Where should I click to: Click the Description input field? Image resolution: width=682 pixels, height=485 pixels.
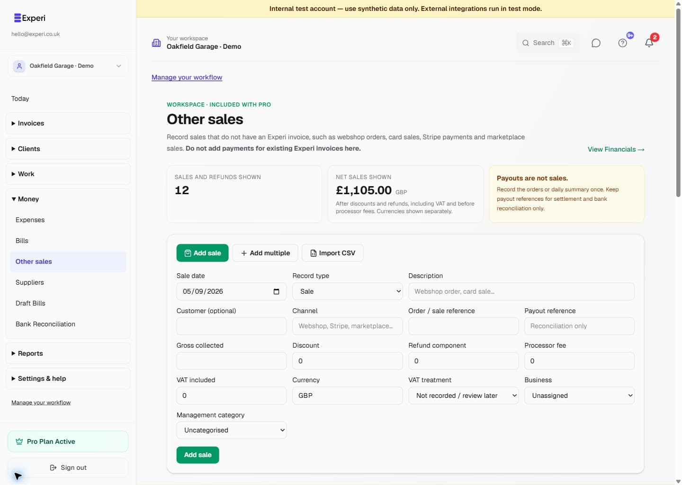(521, 291)
